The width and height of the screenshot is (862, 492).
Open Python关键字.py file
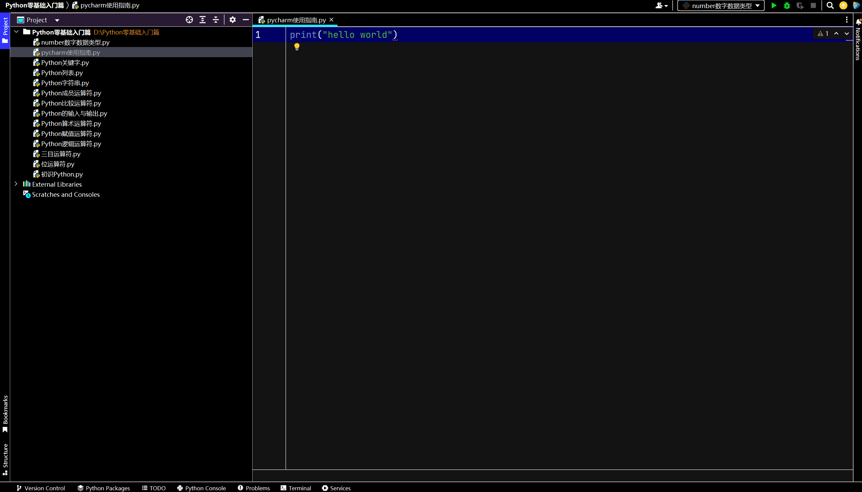tap(65, 62)
